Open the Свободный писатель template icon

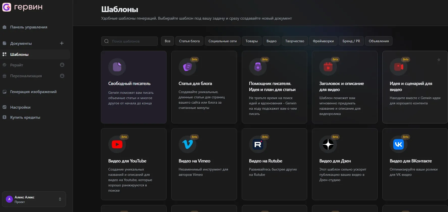[117, 67]
